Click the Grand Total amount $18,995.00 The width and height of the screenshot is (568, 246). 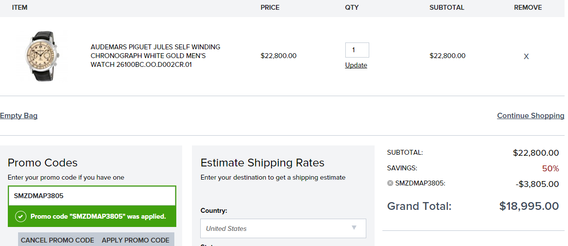click(x=529, y=206)
